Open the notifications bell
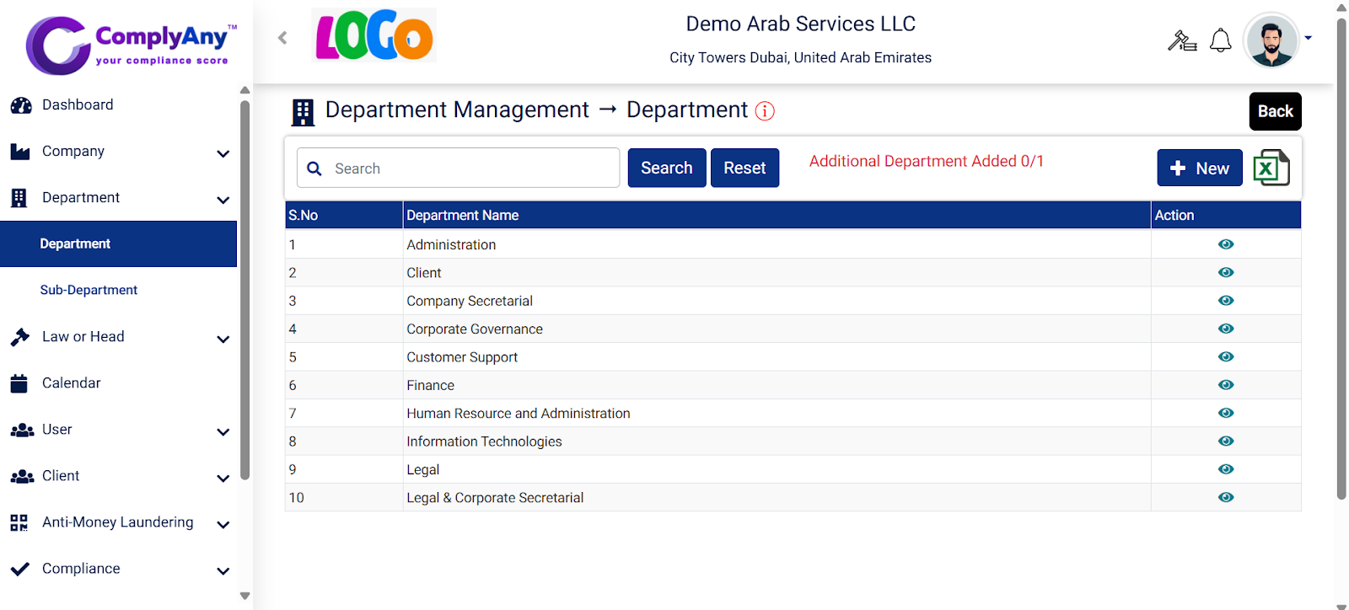The image size is (1349, 610). tap(1220, 40)
